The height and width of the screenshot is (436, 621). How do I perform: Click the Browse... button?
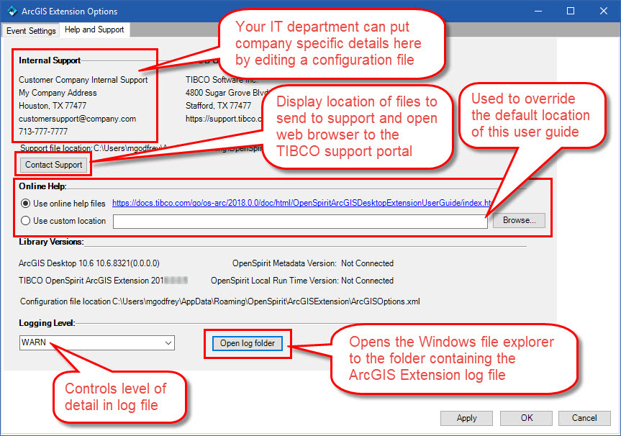coord(519,221)
